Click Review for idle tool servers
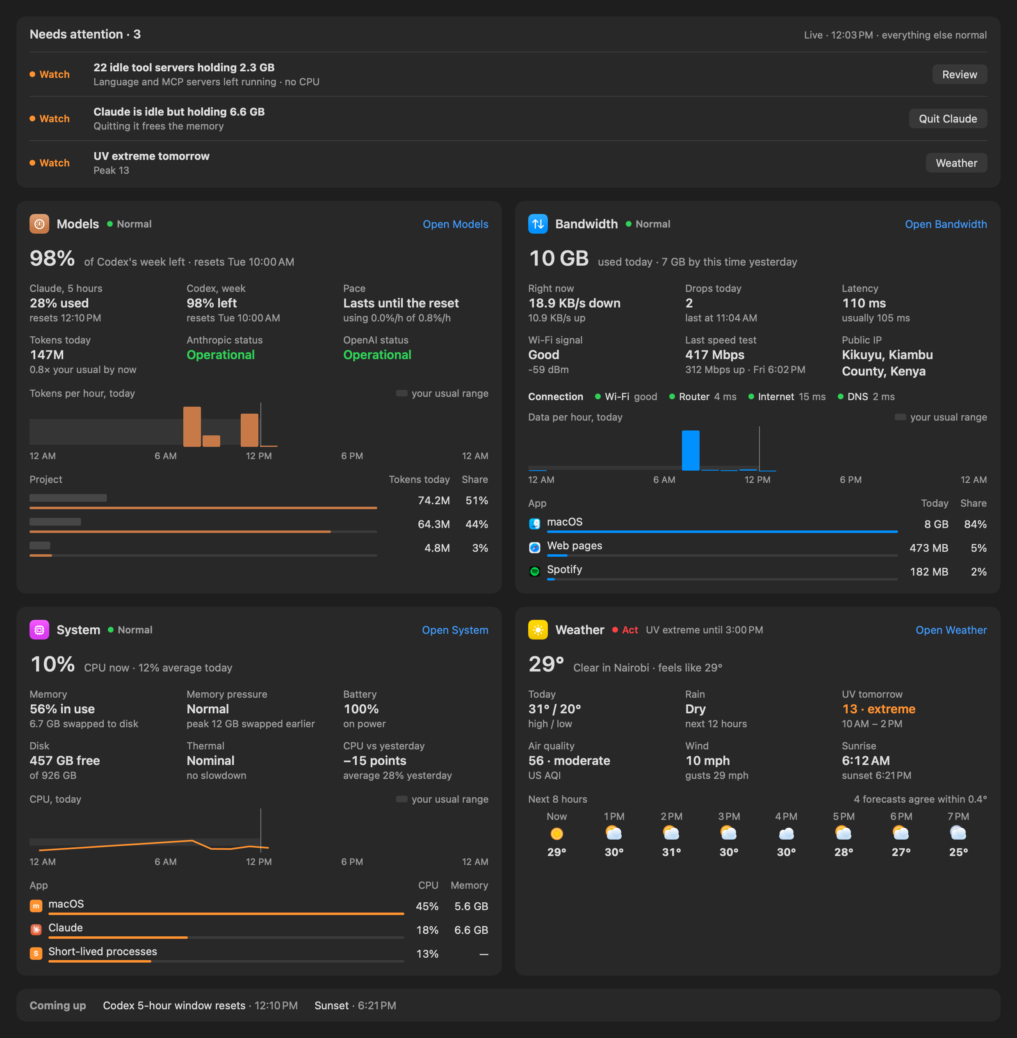This screenshot has height=1038, width=1017. (959, 74)
